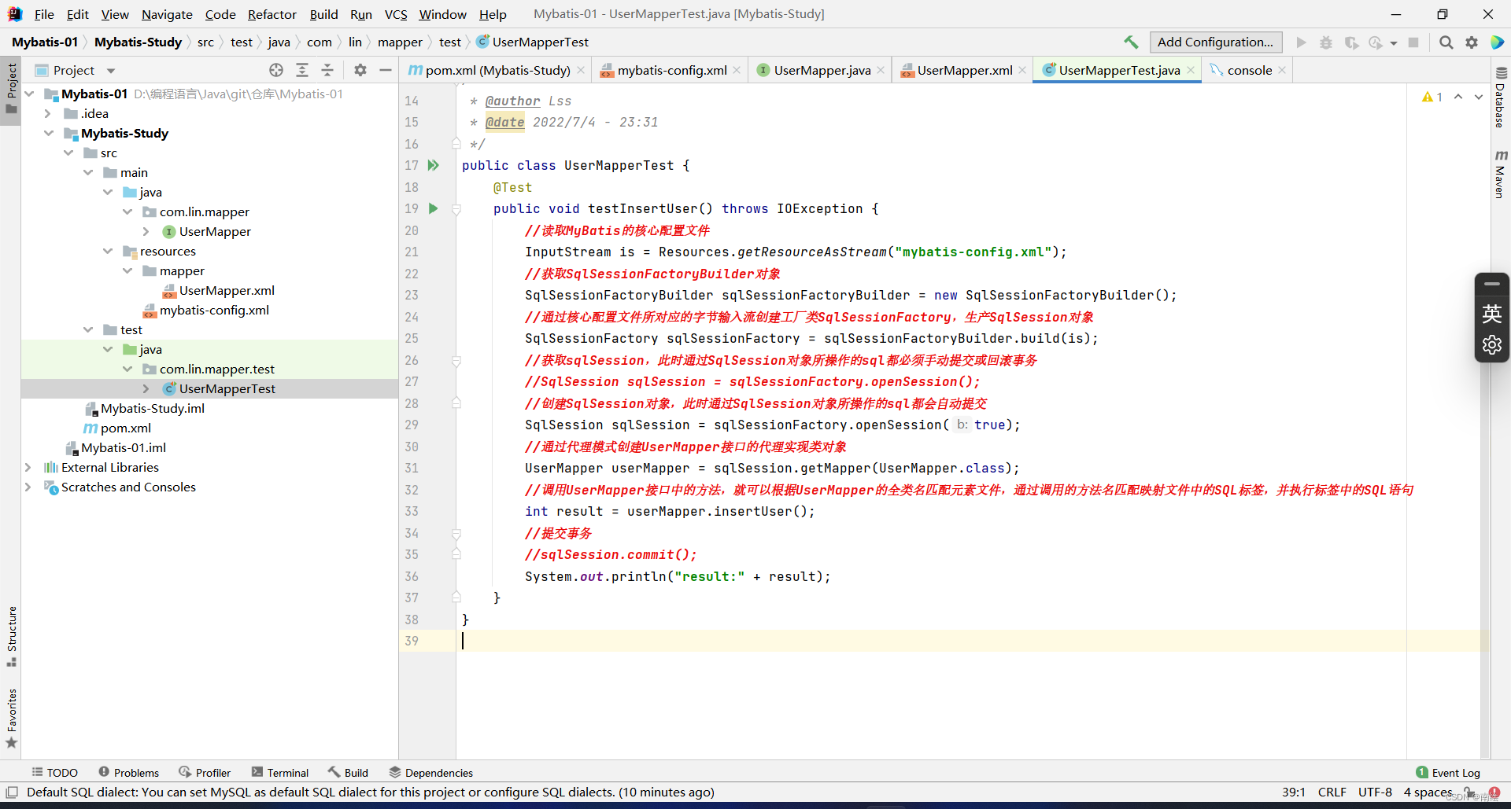
Task: Expand External Libraries node
Action: [x=28, y=467]
